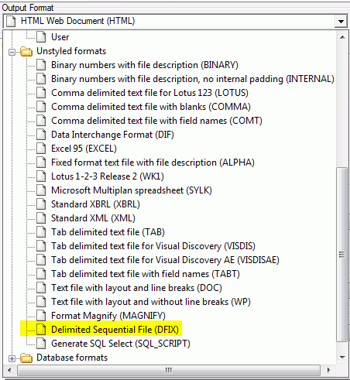Click the Database formats folder icon
Viewport: 350px width, 380px height.
(26, 358)
